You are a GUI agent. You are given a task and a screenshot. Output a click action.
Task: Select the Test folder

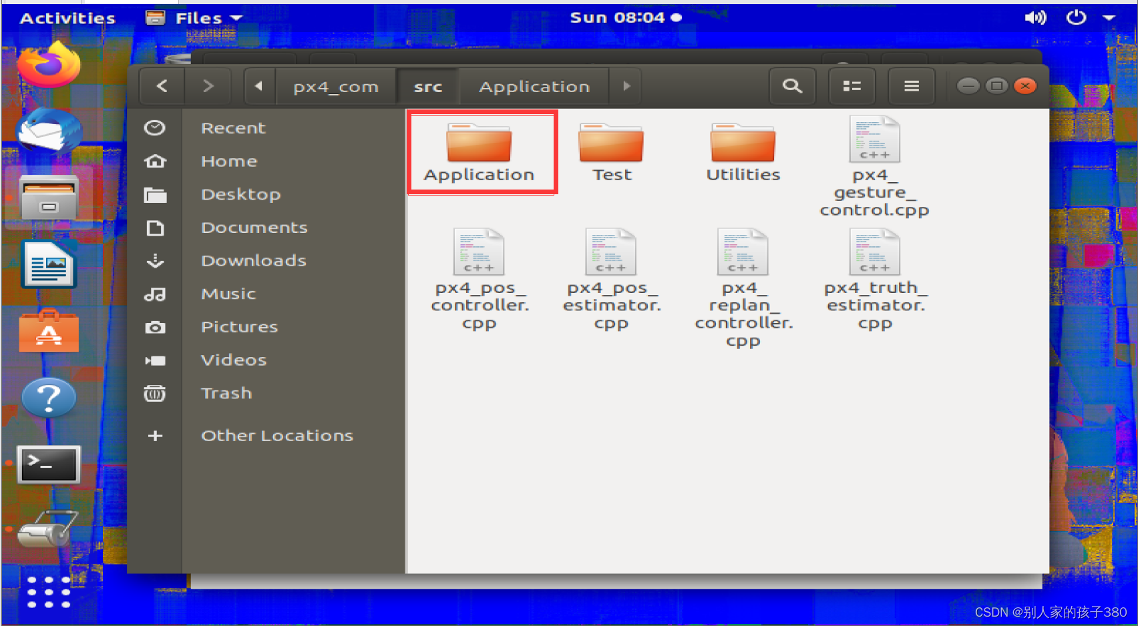[x=611, y=152]
